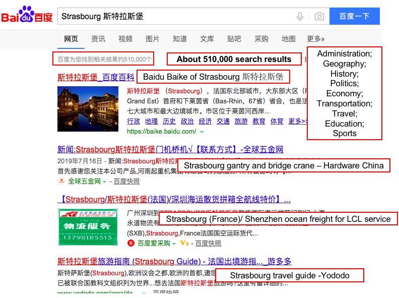
Task: Click the green 物流服务 thumbnail
Action: (x=88, y=227)
